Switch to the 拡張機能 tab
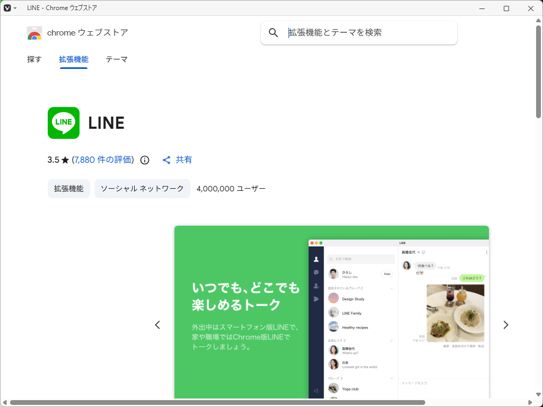 pos(74,59)
